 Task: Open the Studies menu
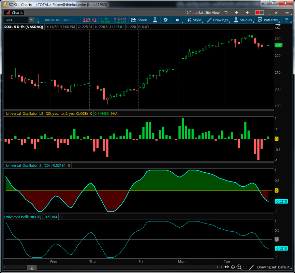(243, 20)
